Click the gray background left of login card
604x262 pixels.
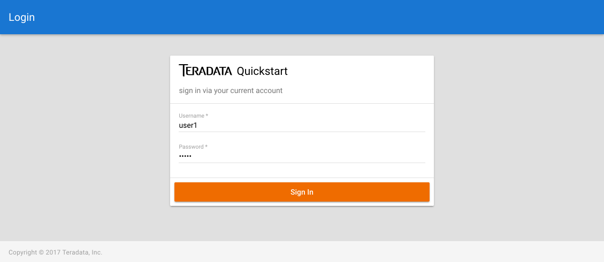(86, 134)
